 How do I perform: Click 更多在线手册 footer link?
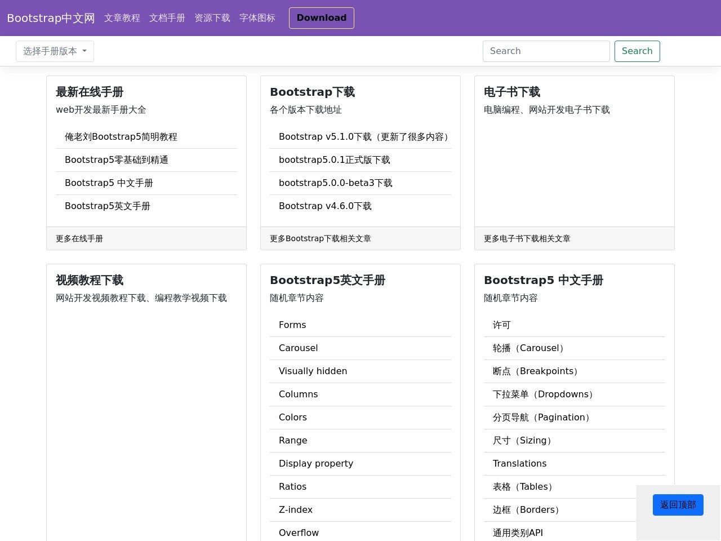tap(79, 238)
